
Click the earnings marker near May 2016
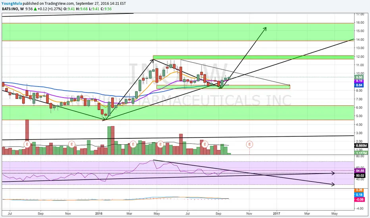(x=160, y=144)
